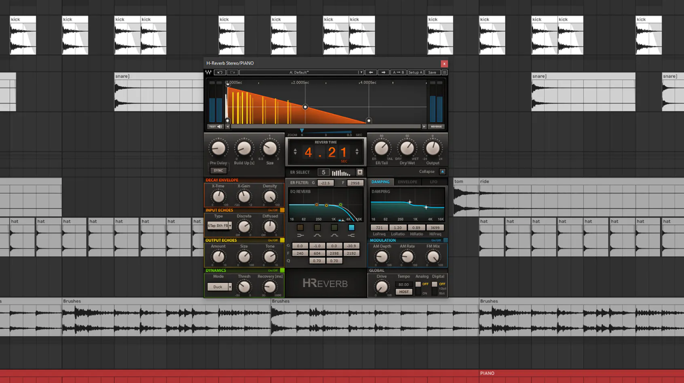
Task: Switch to the DAMPING tab
Action: point(380,182)
